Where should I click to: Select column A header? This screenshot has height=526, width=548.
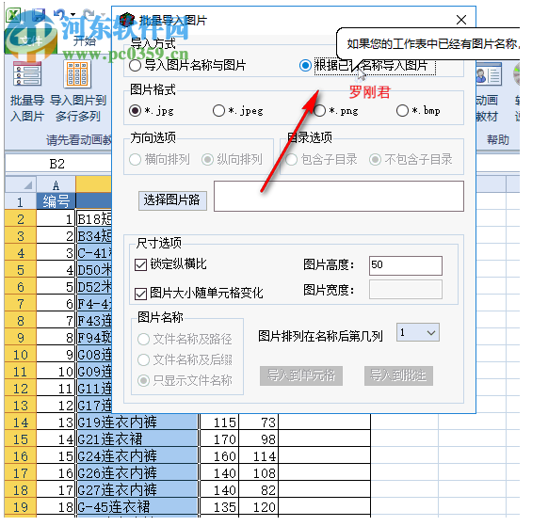pyautogui.click(x=56, y=184)
